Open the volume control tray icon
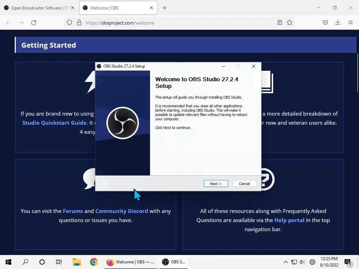 pyautogui.click(x=302, y=262)
